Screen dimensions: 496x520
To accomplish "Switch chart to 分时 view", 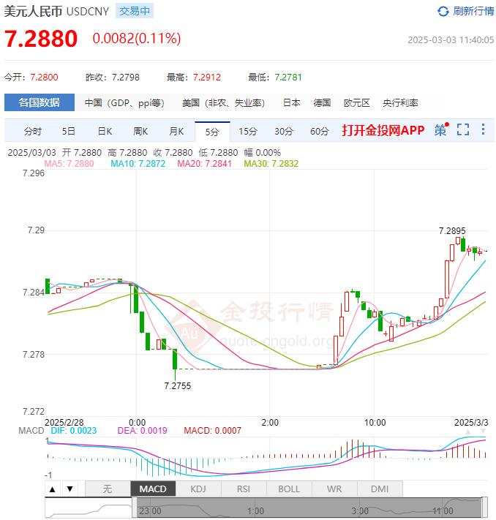I will [x=32, y=132].
